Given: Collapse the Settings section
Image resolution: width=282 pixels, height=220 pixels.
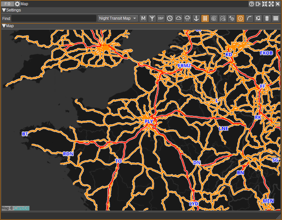Looking at the screenshot, I should [4, 10].
